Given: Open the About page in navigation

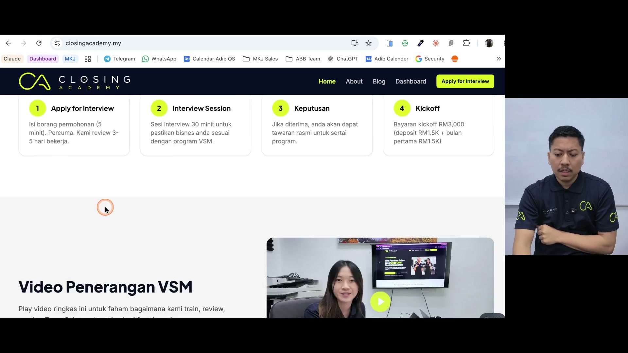Looking at the screenshot, I should 354,81.
